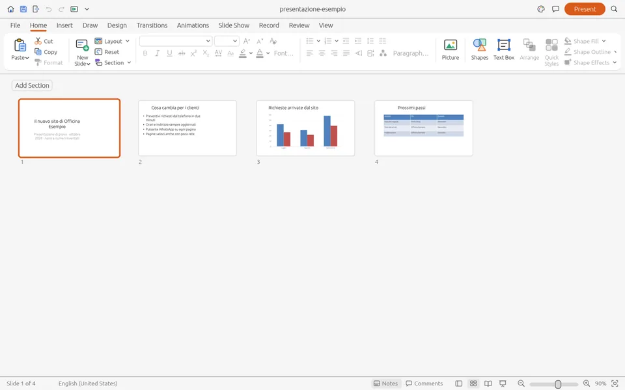Open the File menu
Image resolution: width=625 pixels, height=390 pixels.
[x=15, y=25]
